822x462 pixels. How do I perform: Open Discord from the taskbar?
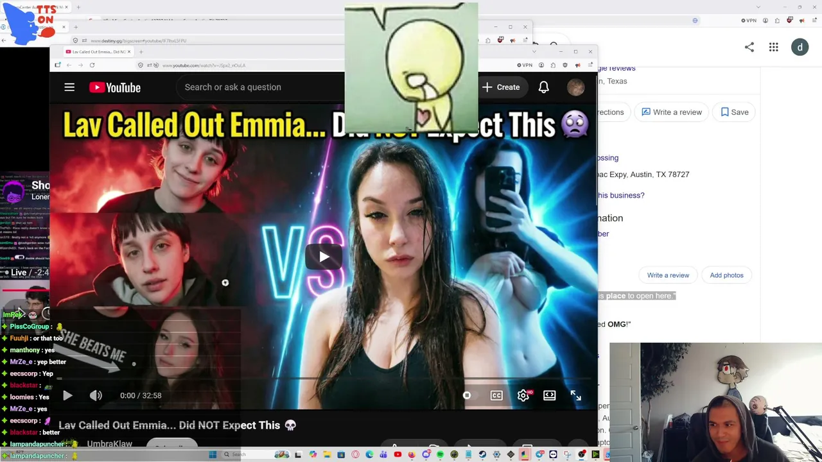tap(426, 454)
